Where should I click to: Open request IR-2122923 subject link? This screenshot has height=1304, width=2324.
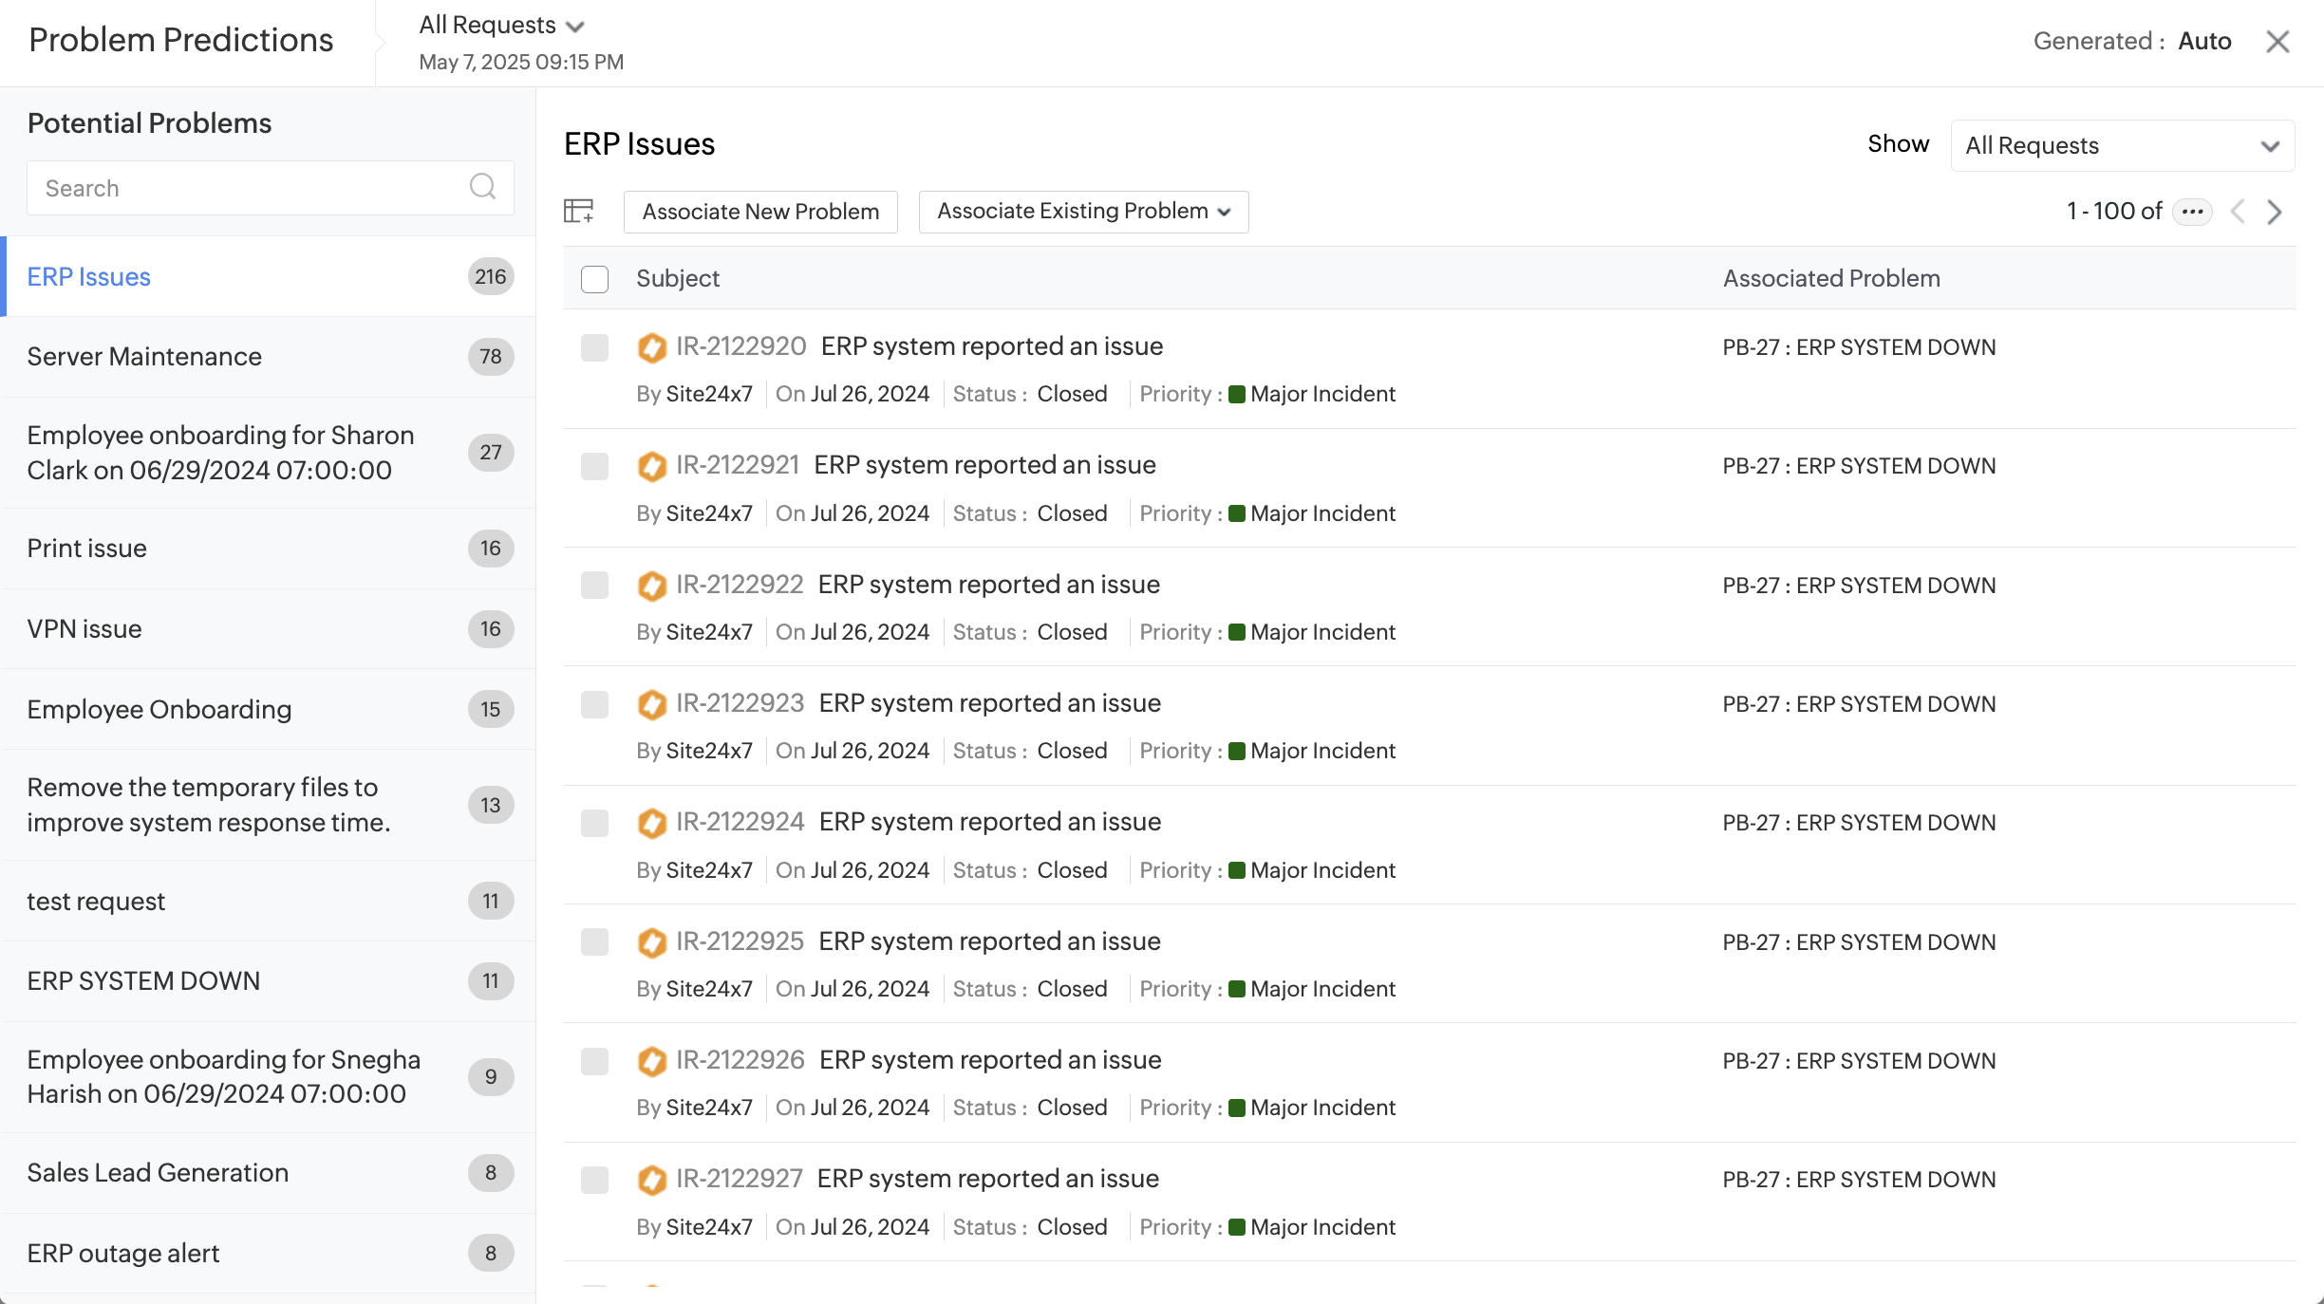tap(989, 703)
